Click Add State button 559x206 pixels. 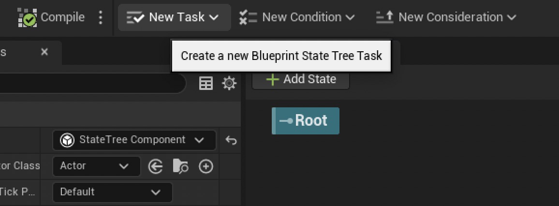[x=300, y=79]
